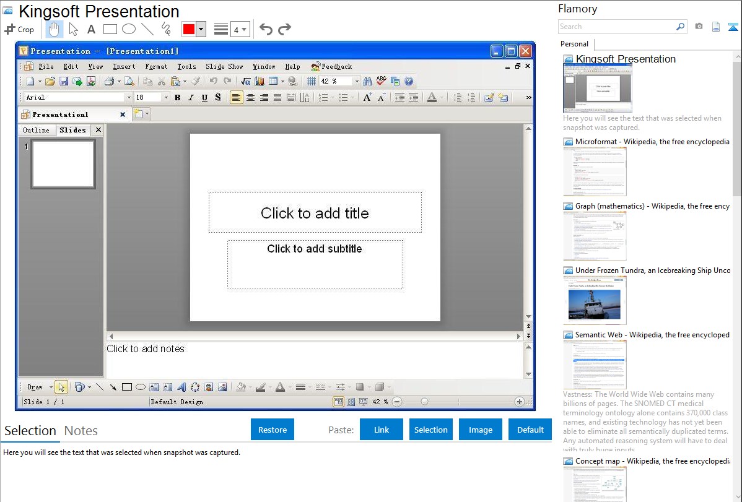Insert picture from file in Draw toolbar
The image size is (742, 502).
tap(222, 387)
